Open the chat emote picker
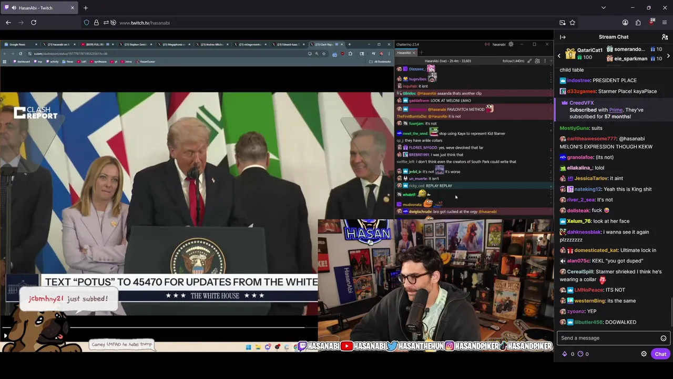The height and width of the screenshot is (379, 673). tap(664, 338)
